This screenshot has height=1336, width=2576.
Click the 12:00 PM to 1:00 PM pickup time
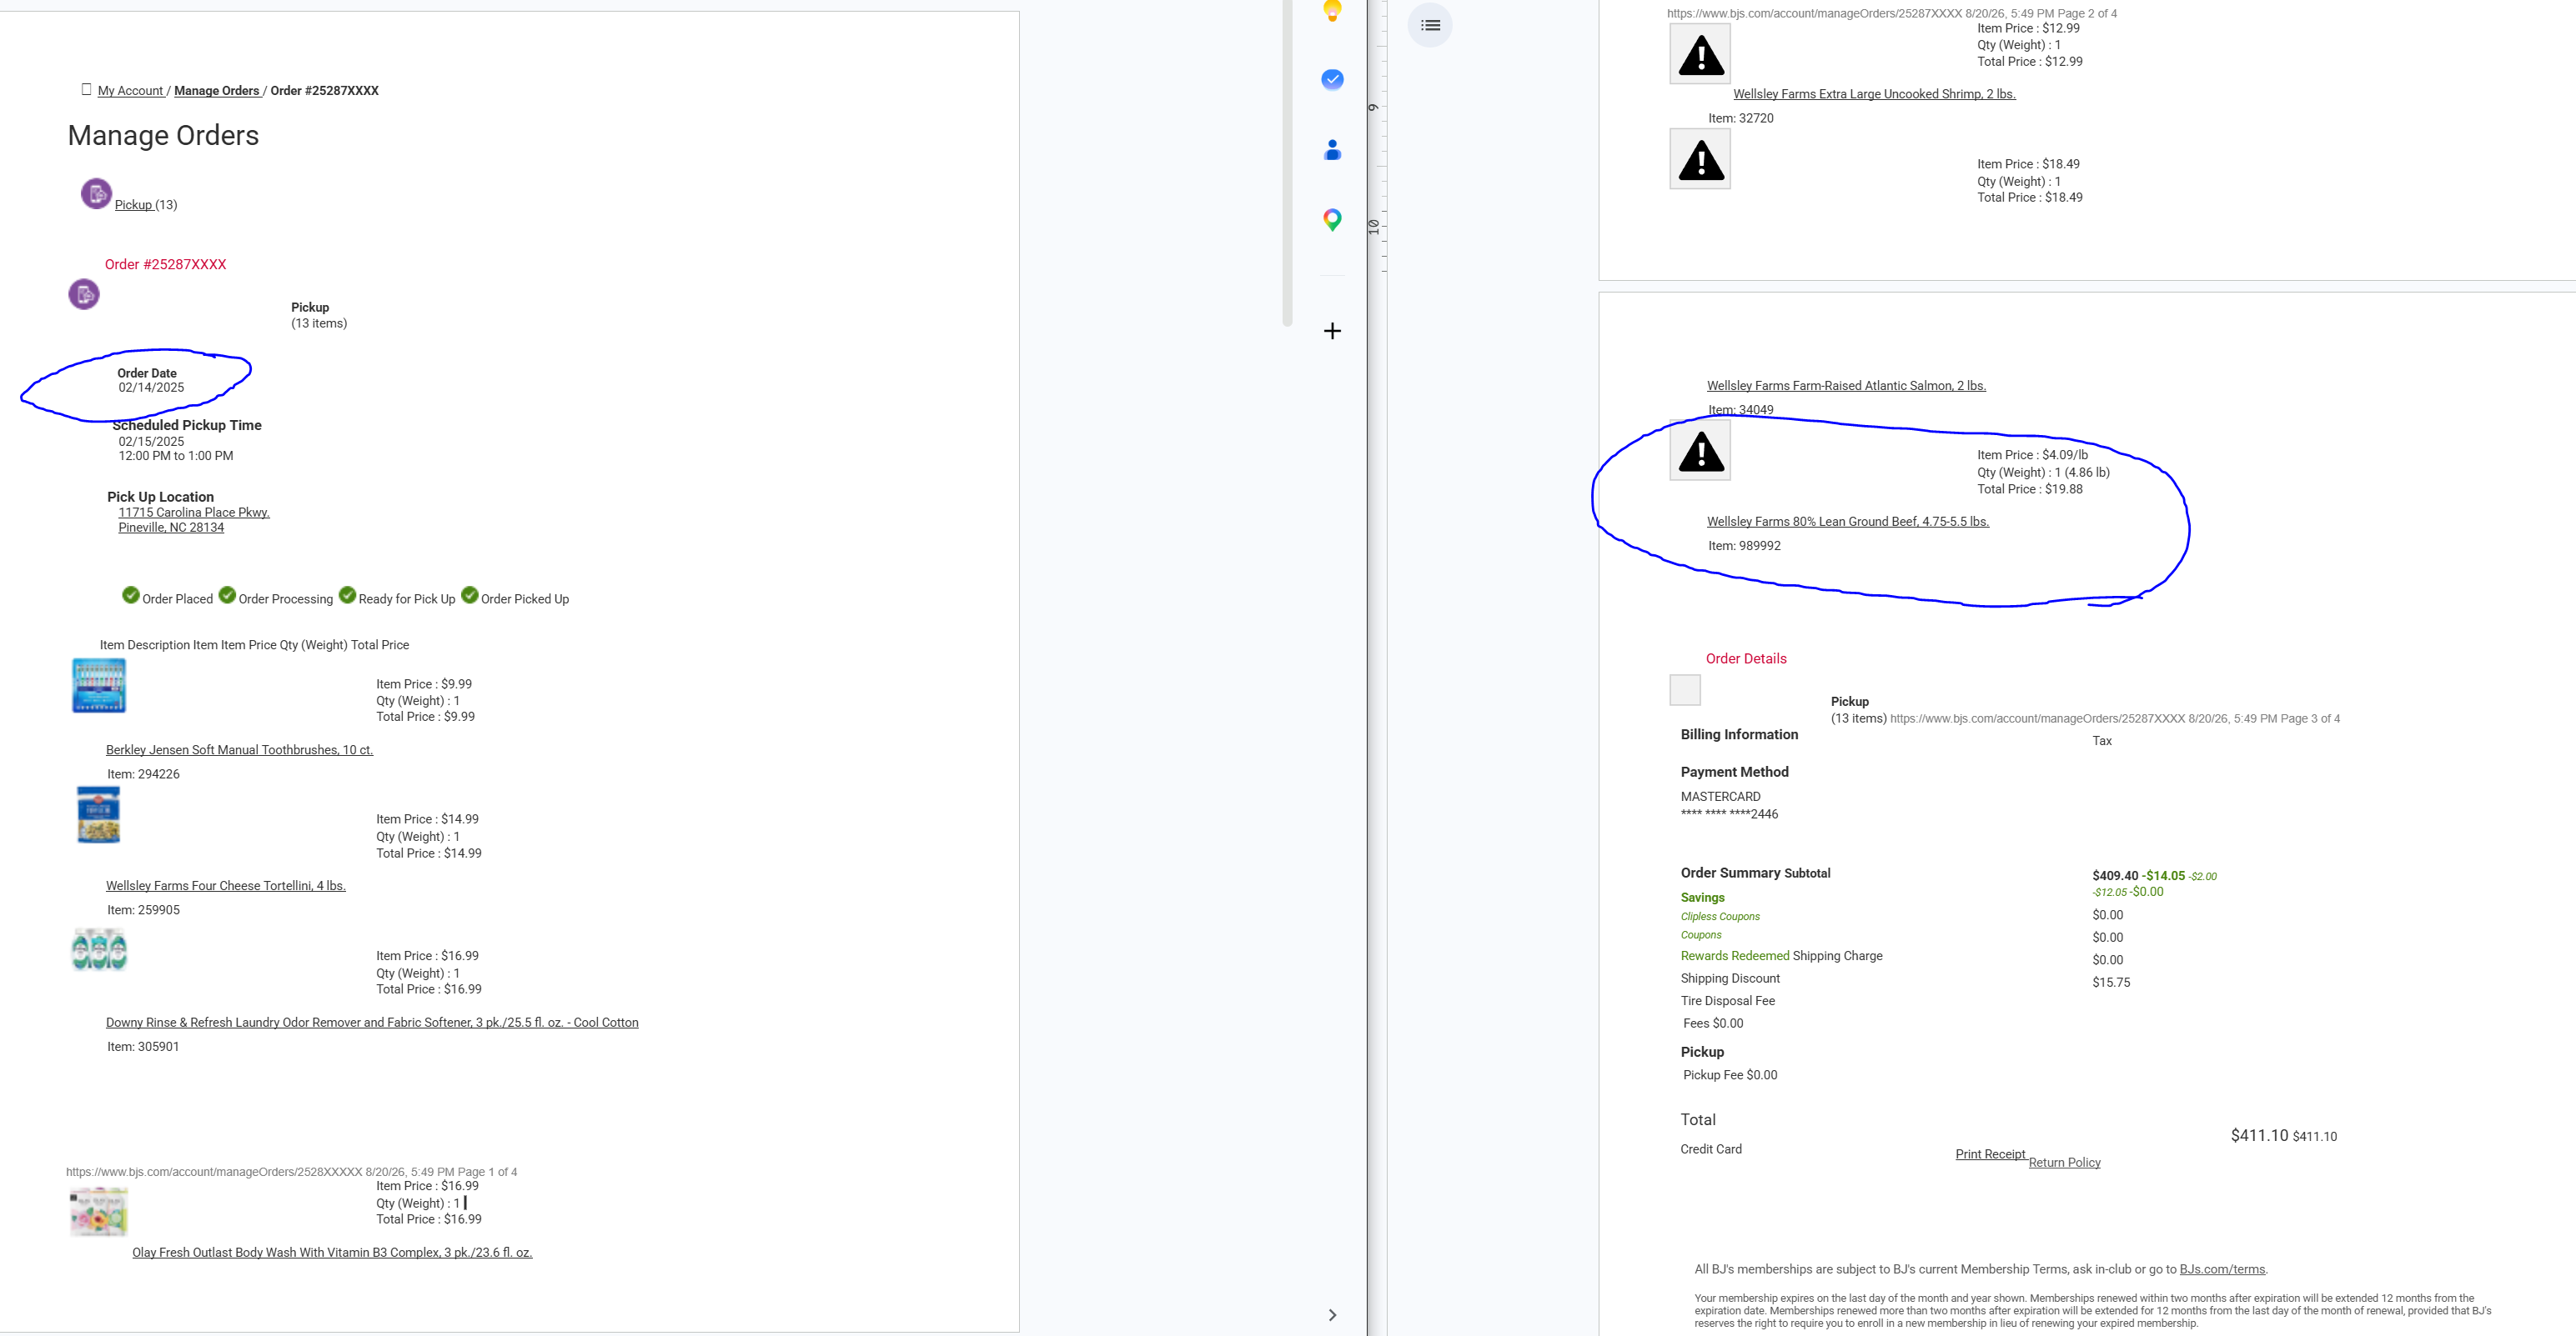[176, 457]
